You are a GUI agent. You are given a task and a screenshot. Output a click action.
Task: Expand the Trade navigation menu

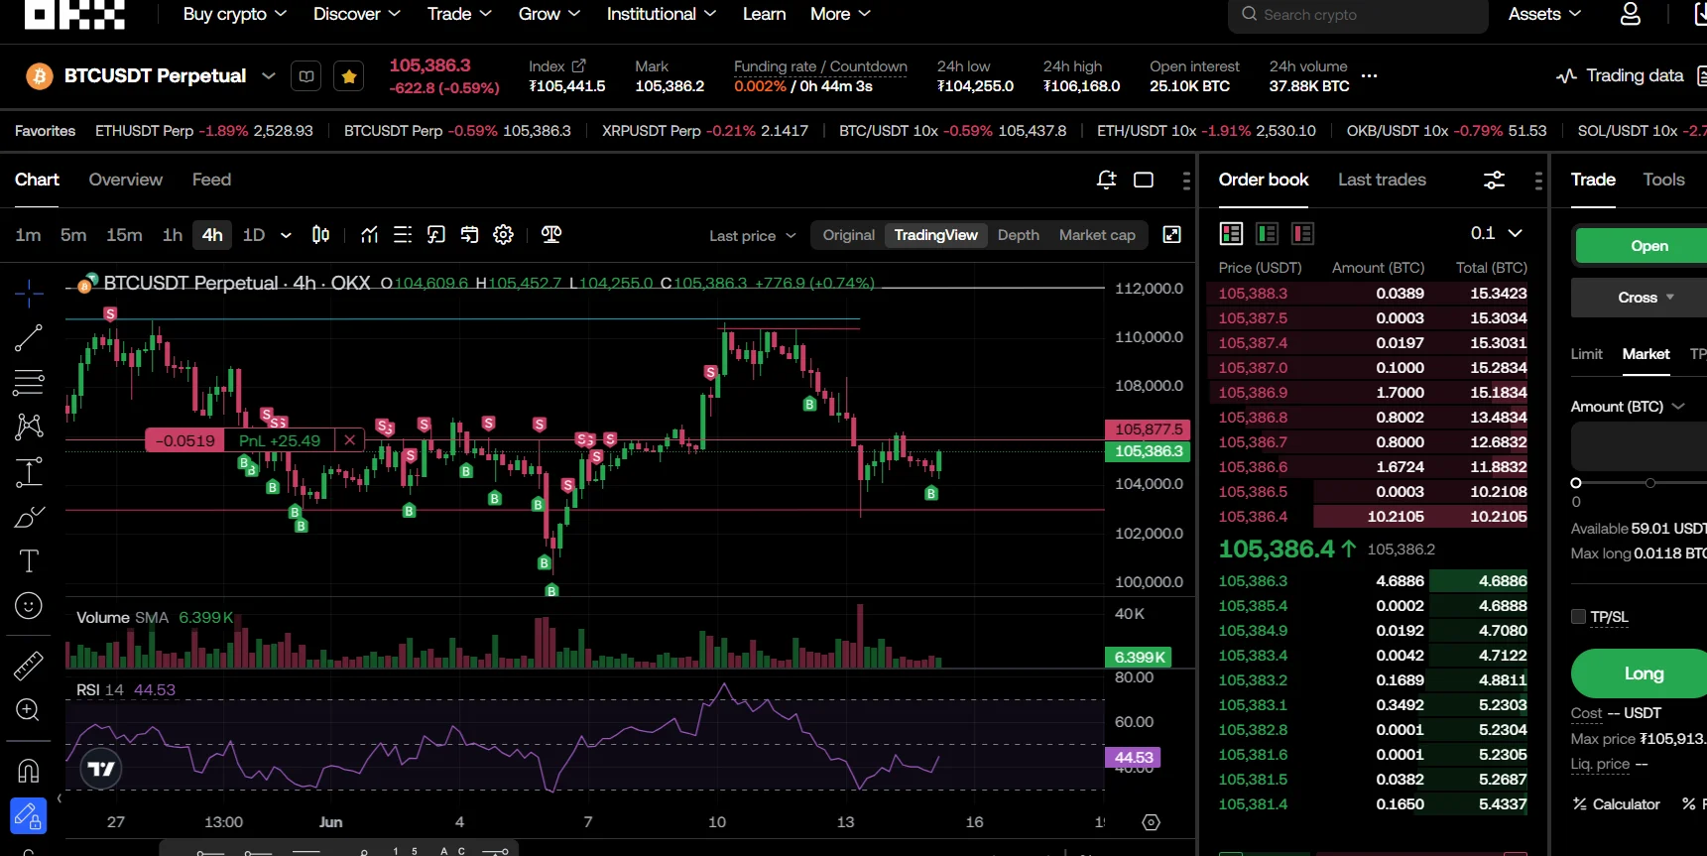[459, 14]
